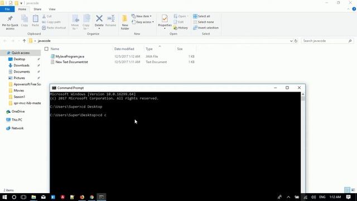Select New Text Document.txt file

72,62
